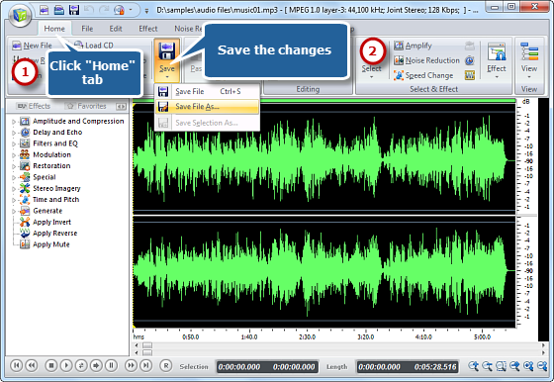Click the selection end time field
Image resolution: width=554 pixels, height=382 pixels.
(294, 367)
